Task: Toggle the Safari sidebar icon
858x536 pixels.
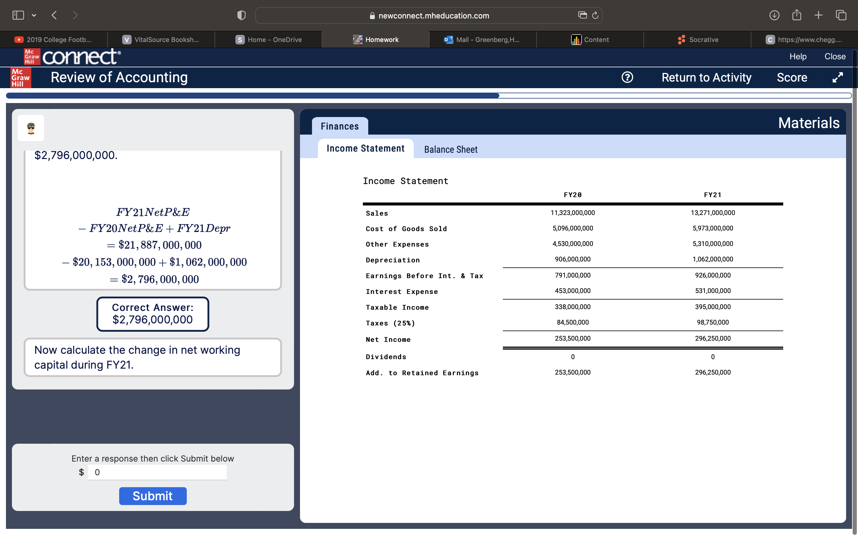Action: tap(18, 15)
